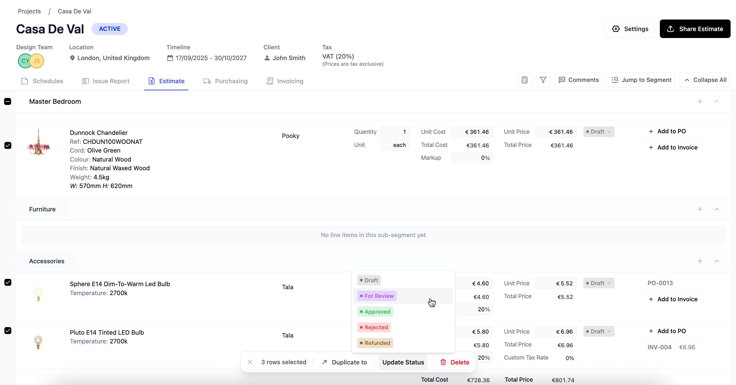Click the Share Estimate button

[x=695, y=29]
